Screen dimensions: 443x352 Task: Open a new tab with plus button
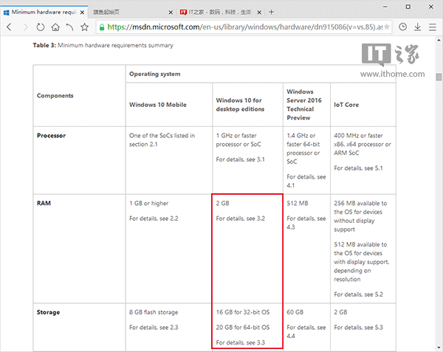[271, 12]
